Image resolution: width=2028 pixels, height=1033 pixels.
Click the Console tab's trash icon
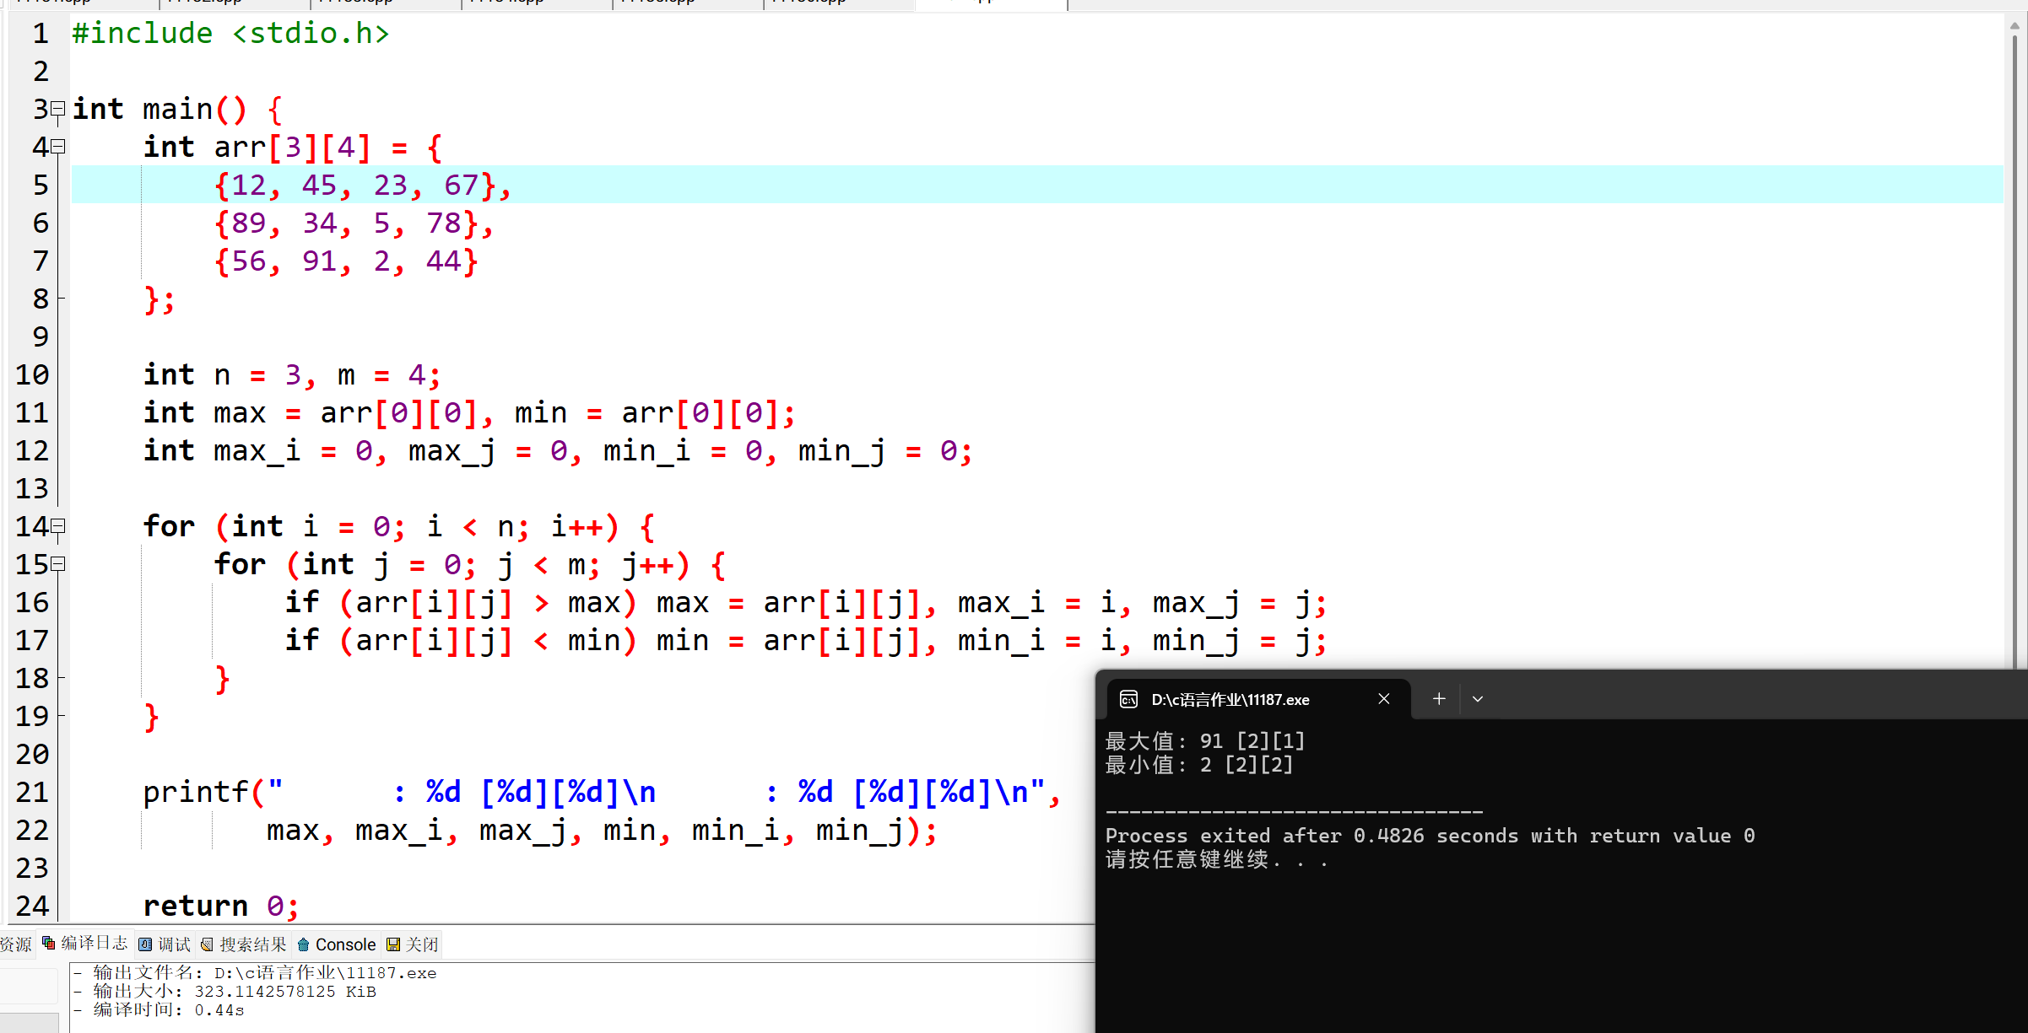point(304,944)
